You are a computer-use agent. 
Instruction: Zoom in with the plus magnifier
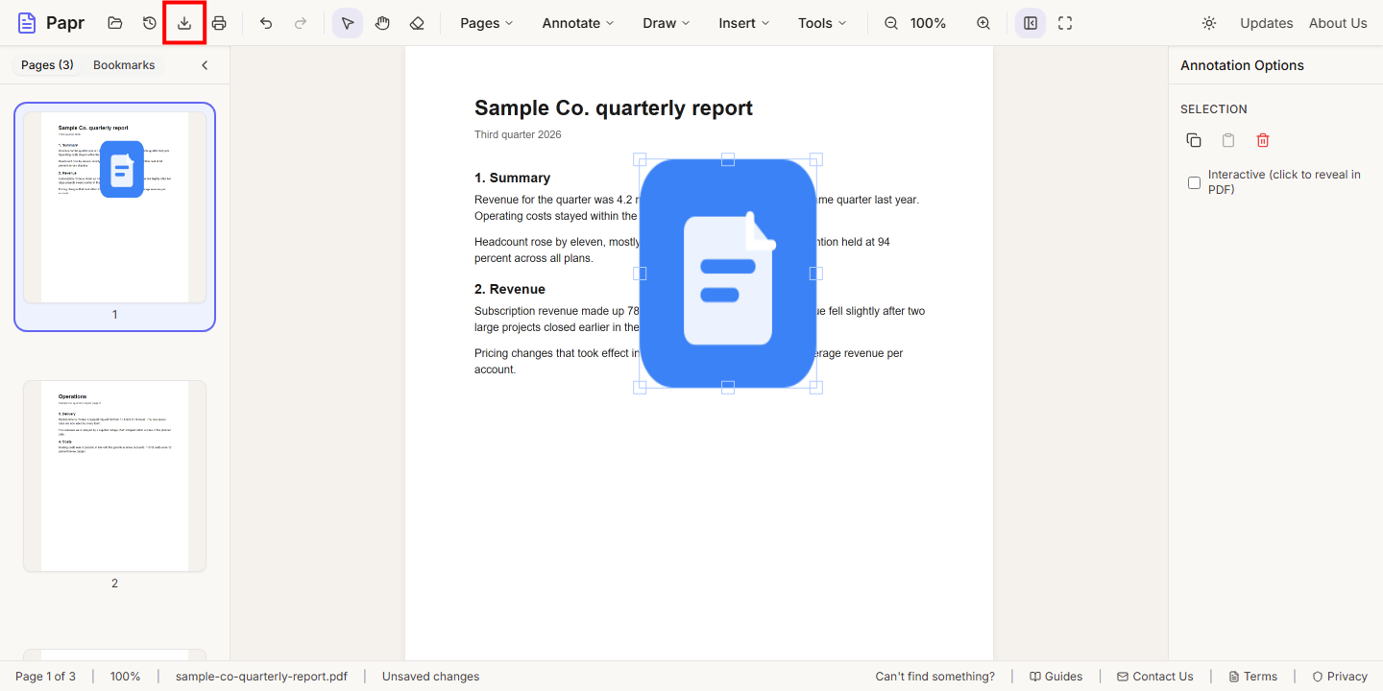pyautogui.click(x=983, y=23)
